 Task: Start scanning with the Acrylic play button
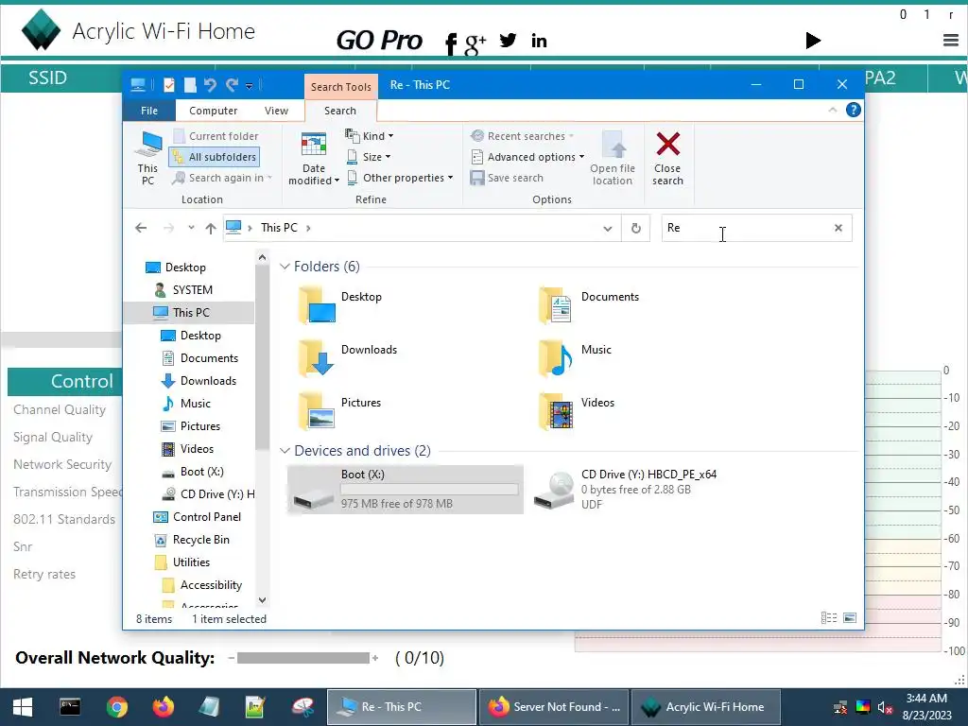(813, 41)
